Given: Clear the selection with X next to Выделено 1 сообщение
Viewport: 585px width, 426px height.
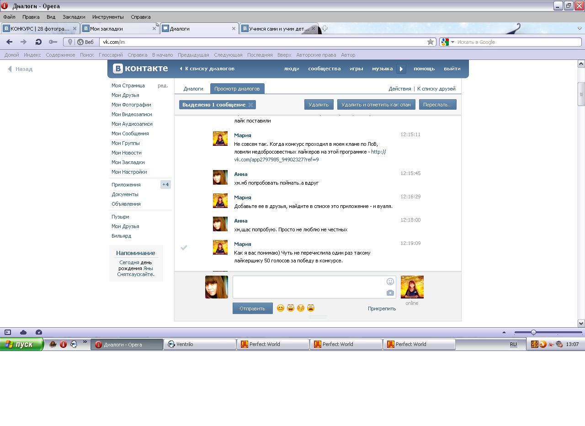Looking at the screenshot, I should pos(250,105).
